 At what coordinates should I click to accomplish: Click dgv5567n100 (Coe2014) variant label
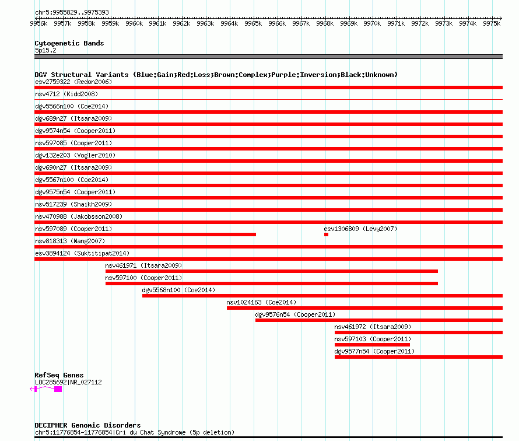pyautogui.click(x=72, y=180)
